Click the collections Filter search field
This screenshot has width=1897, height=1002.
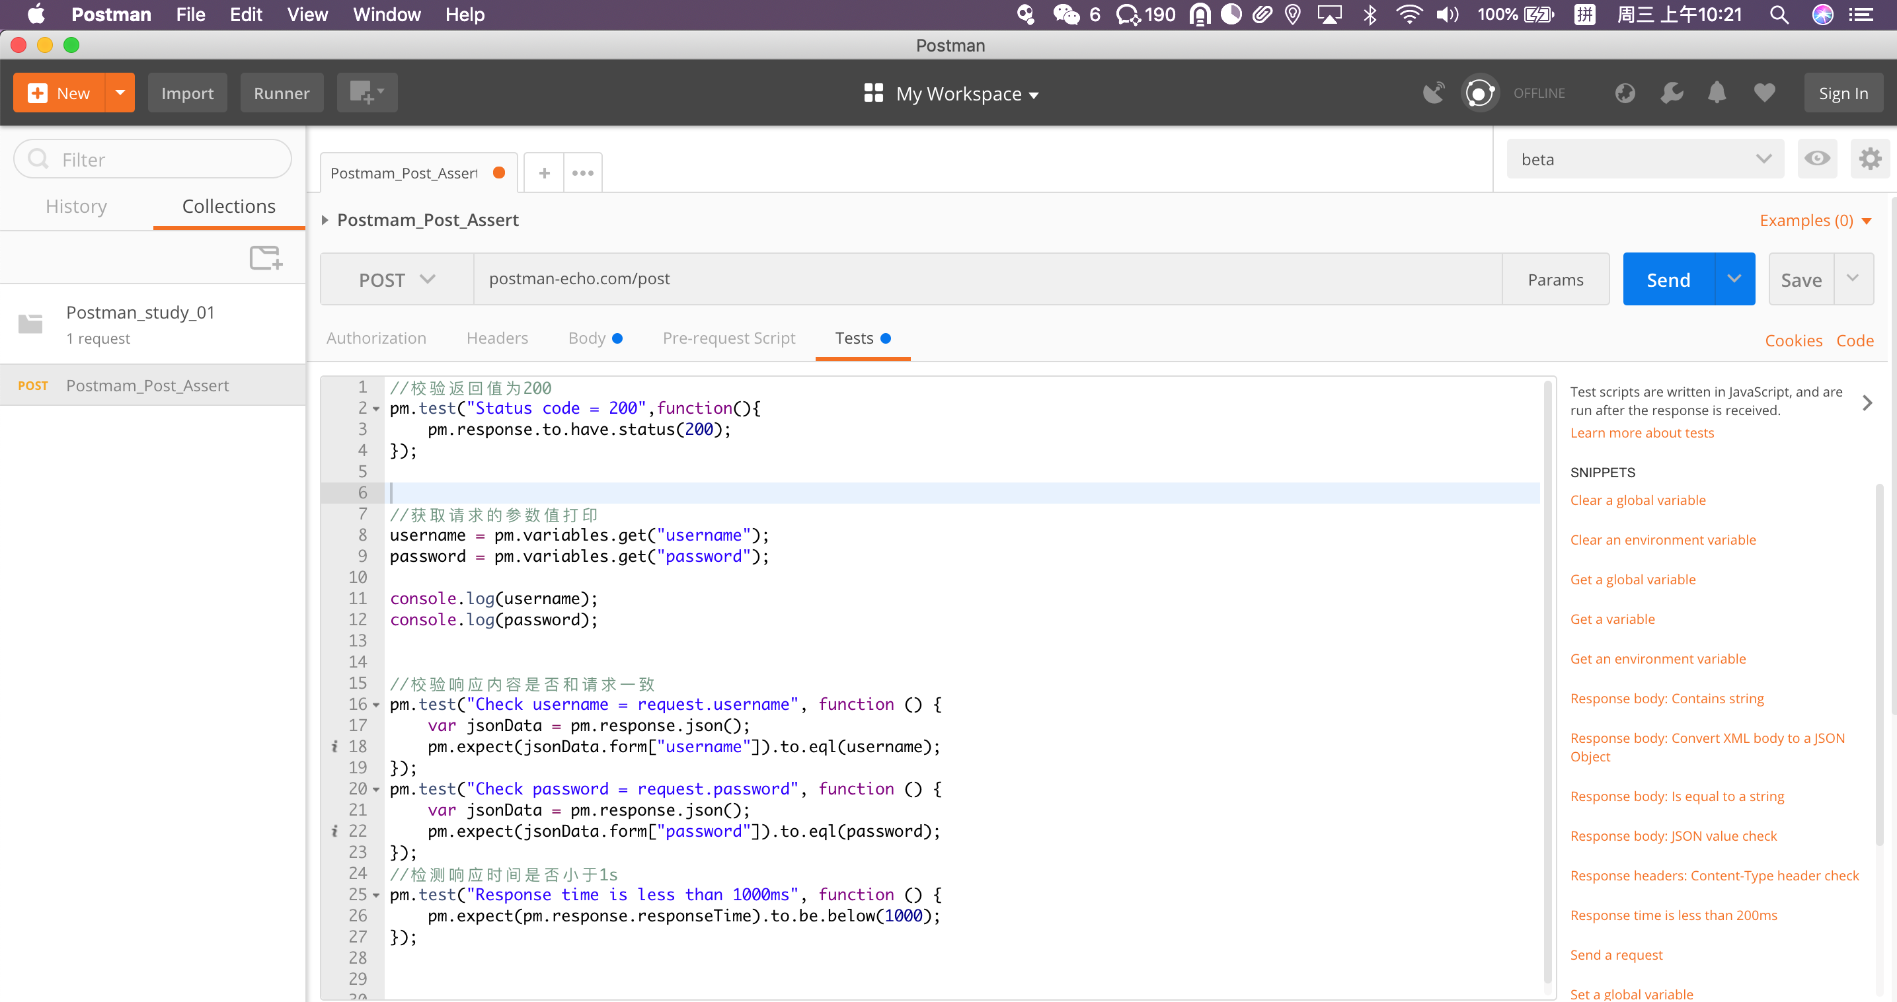pyautogui.click(x=153, y=159)
